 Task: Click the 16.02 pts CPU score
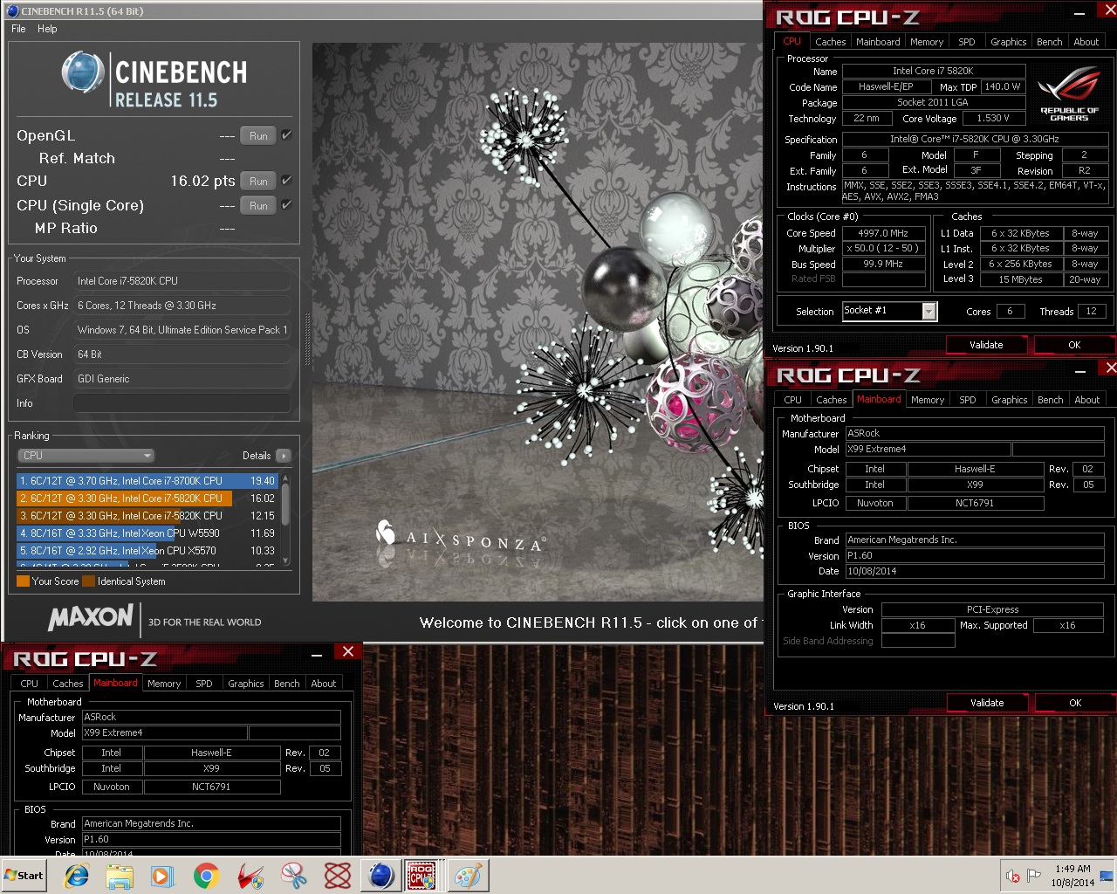coord(202,181)
